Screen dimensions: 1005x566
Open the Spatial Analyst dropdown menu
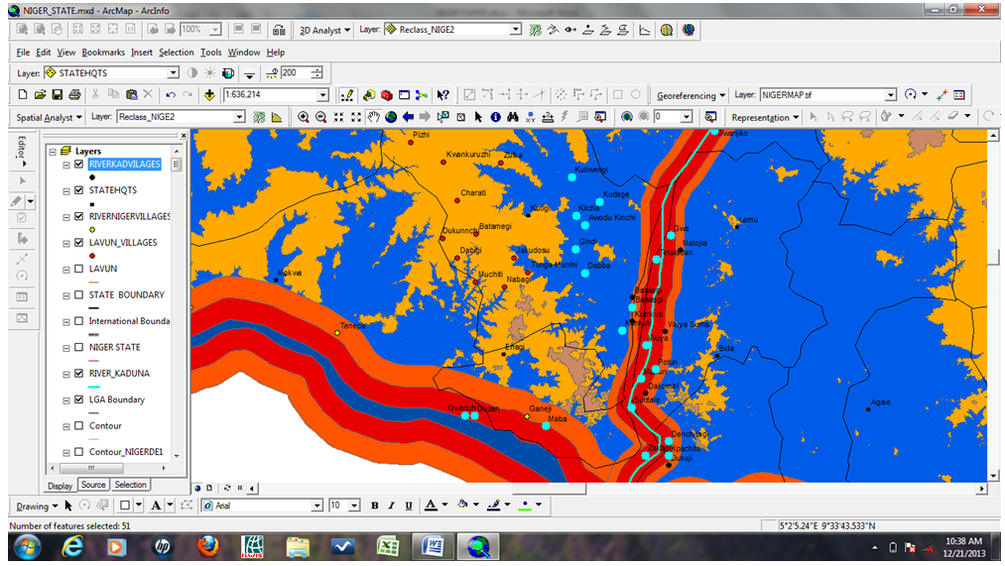click(x=48, y=117)
